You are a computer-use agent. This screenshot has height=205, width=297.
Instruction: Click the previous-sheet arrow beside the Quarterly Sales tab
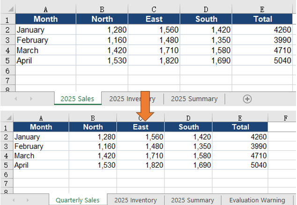tap(14, 200)
